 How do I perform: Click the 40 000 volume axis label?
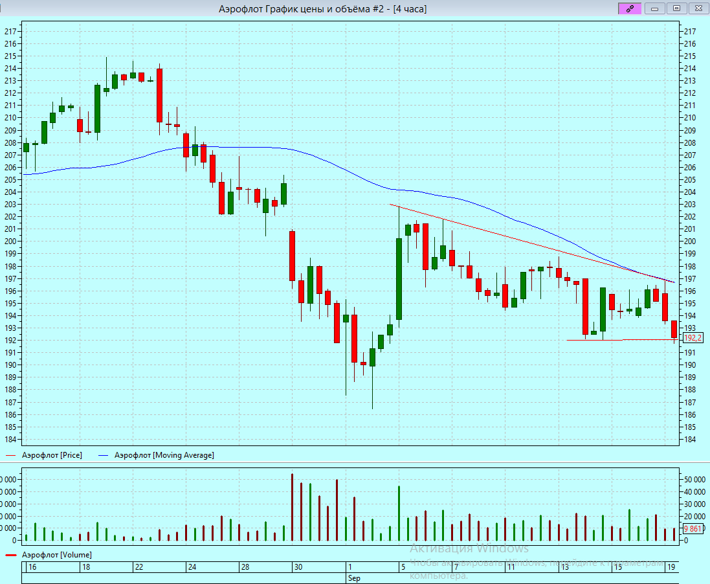tap(694, 491)
